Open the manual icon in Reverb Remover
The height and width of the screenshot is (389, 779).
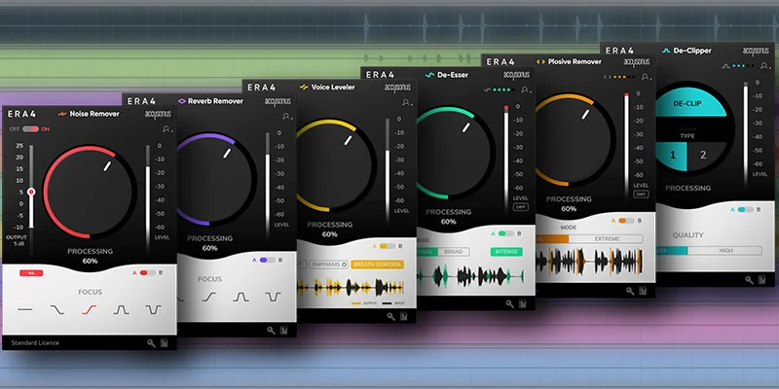coord(283,330)
